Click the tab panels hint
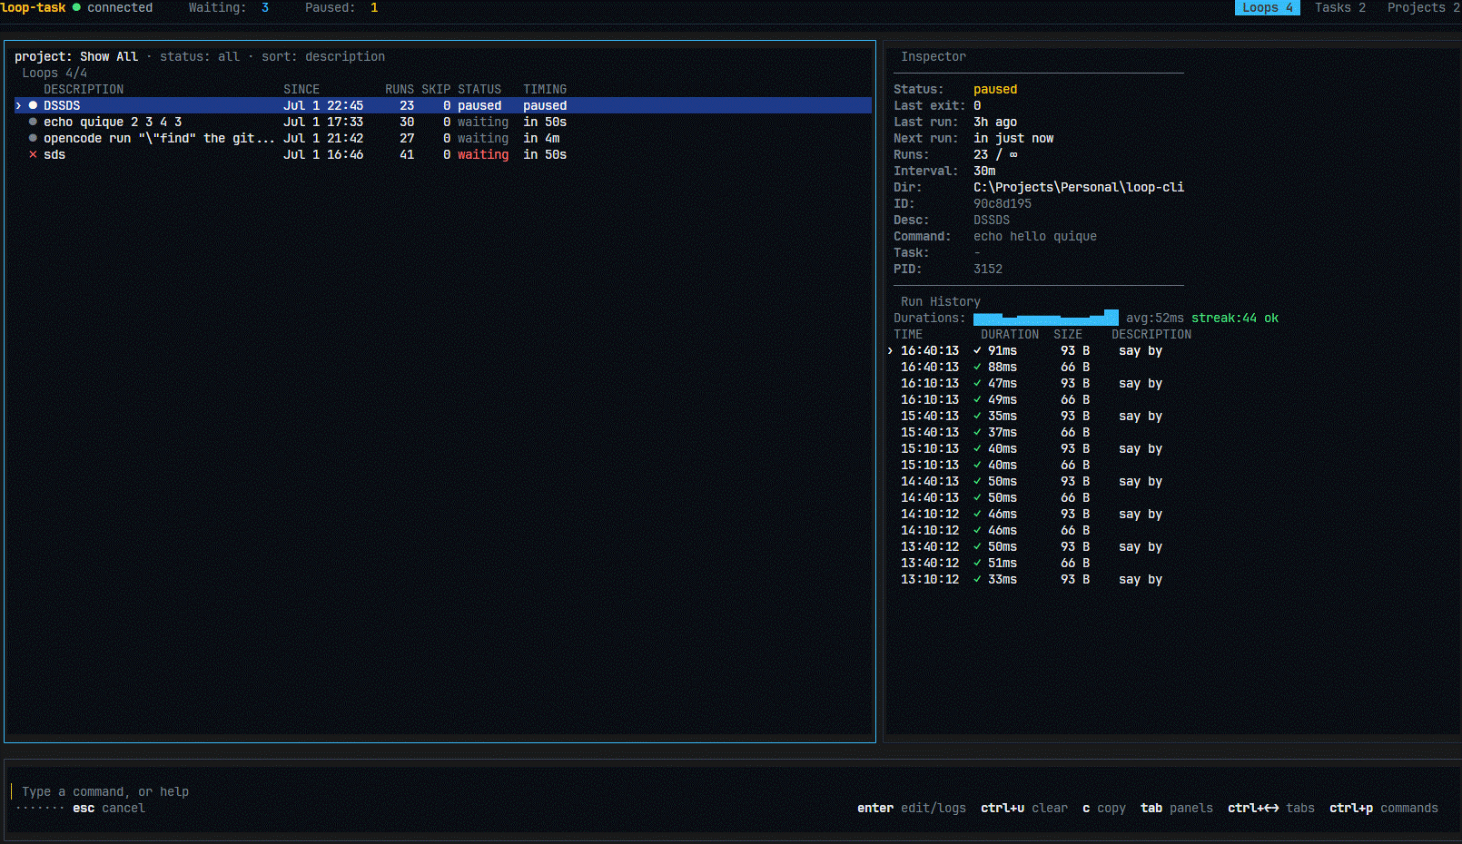Viewport: 1462px width, 844px height. [1177, 808]
